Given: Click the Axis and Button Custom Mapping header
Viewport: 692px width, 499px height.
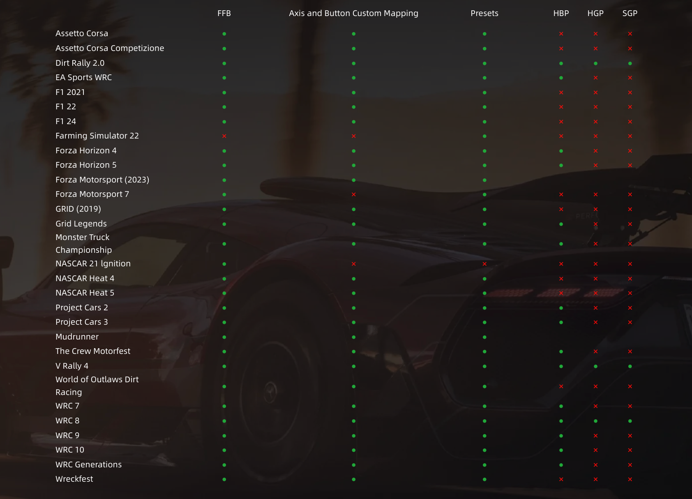Looking at the screenshot, I should (x=353, y=13).
